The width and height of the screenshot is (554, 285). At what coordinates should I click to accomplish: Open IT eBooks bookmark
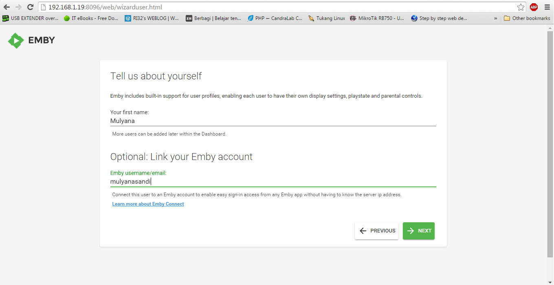[x=91, y=18]
